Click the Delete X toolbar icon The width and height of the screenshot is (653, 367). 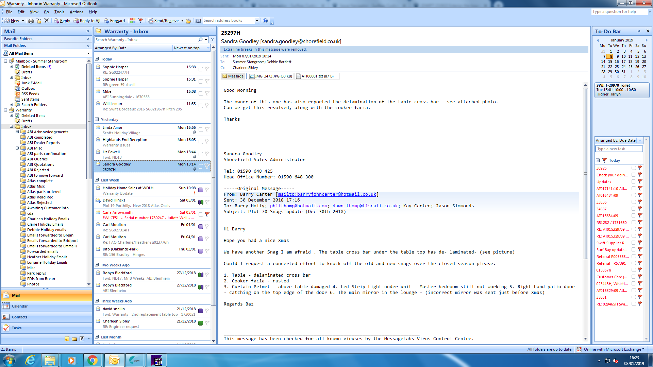click(x=47, y=21)
